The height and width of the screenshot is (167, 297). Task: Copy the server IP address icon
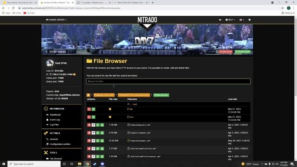pos(51,74)
